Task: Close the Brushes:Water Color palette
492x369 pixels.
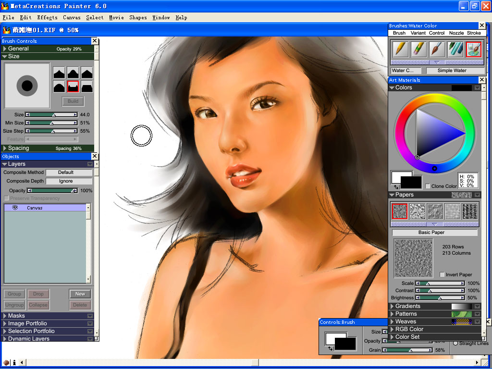Action: click(x=482, y=25)
